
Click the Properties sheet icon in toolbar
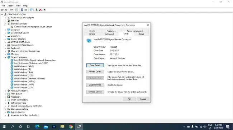[16, 10]
